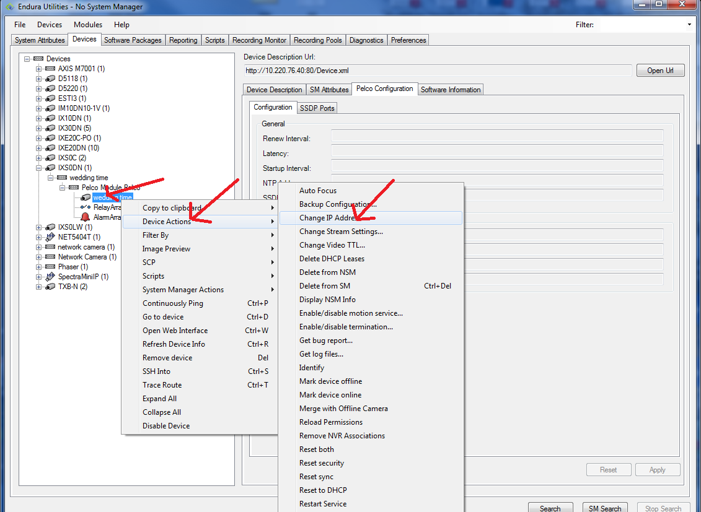This screenshot has width=701, height=512.
Task: Switch to the SSDP Ports tab
Action: (x=317, y=108)
